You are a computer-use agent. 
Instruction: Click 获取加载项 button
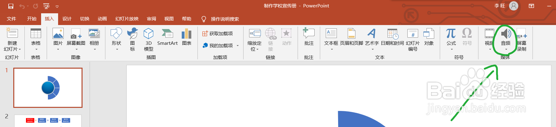click(218, 33)
